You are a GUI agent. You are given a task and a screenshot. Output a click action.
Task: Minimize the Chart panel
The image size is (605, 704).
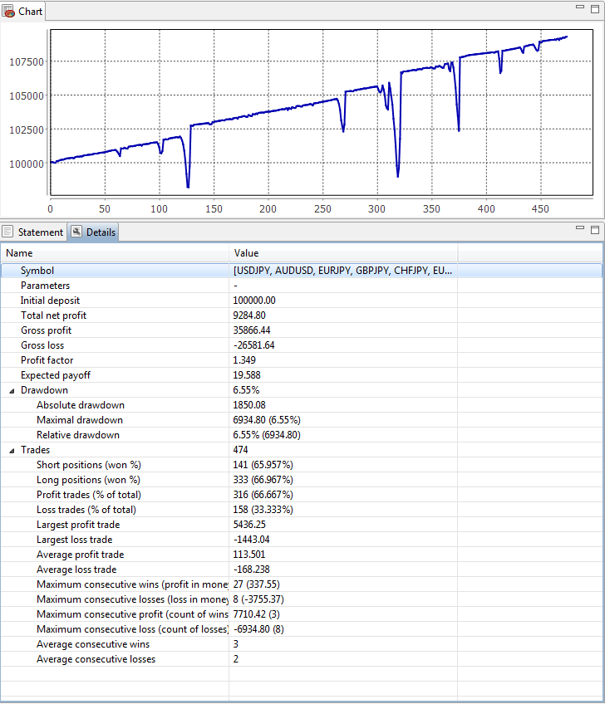[580, 7]
